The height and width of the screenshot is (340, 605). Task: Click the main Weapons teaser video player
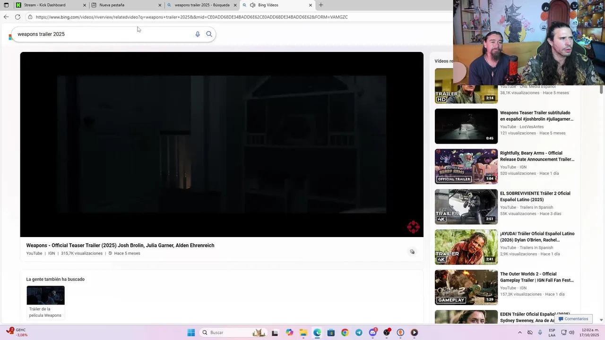222,144
